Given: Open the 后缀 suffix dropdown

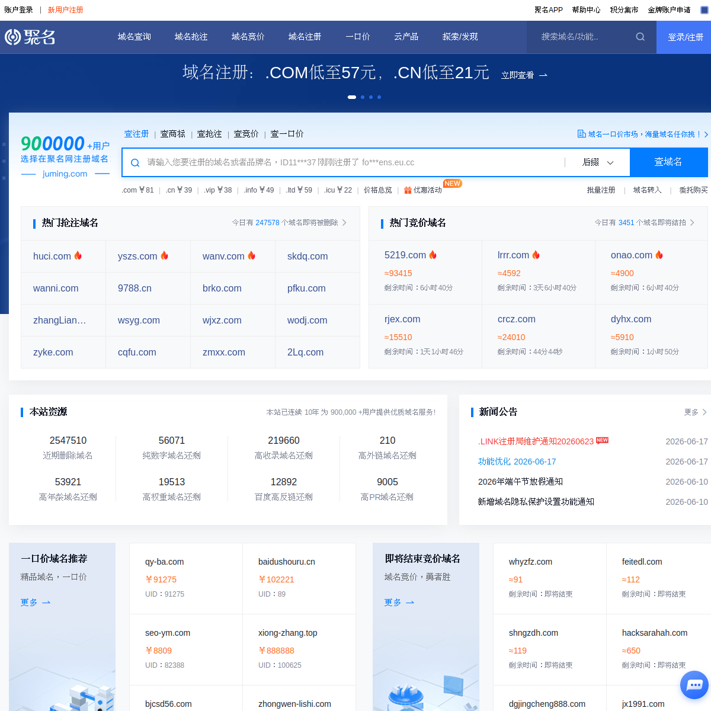Looking at the screenshot, I should point(598,162).
